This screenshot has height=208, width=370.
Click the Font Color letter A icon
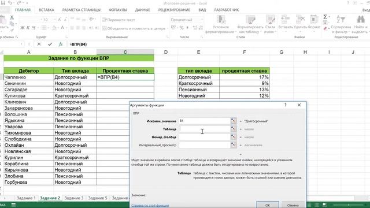pyautogui.click(x=62, y=28)
